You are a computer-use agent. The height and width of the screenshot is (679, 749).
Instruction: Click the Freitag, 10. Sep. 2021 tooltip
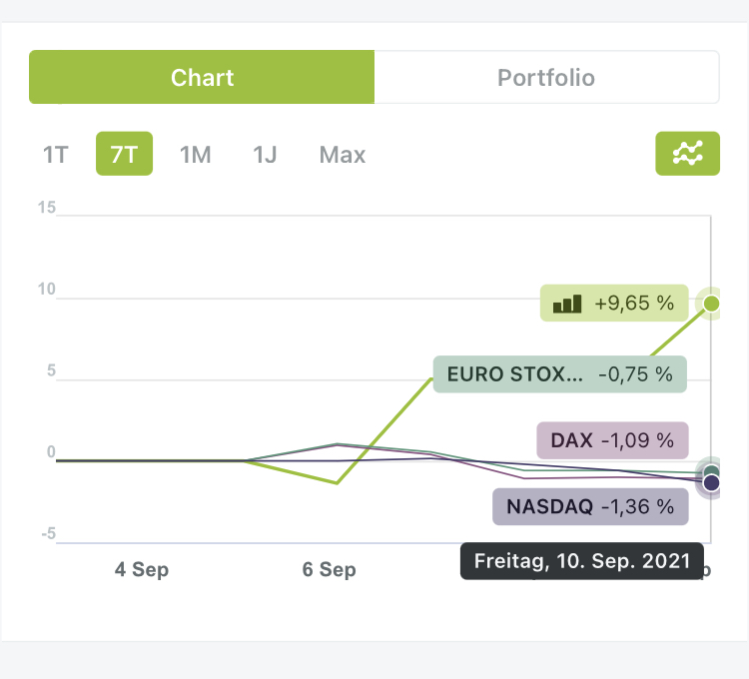pyautogui.click(x=582, y=561)
